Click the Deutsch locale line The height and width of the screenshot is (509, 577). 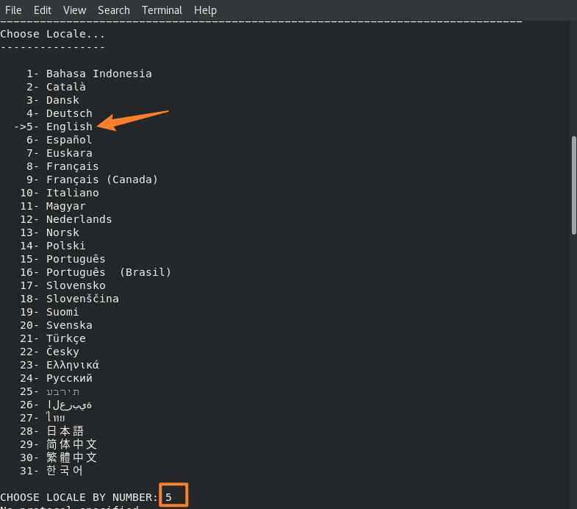click(x=69, y=113)
